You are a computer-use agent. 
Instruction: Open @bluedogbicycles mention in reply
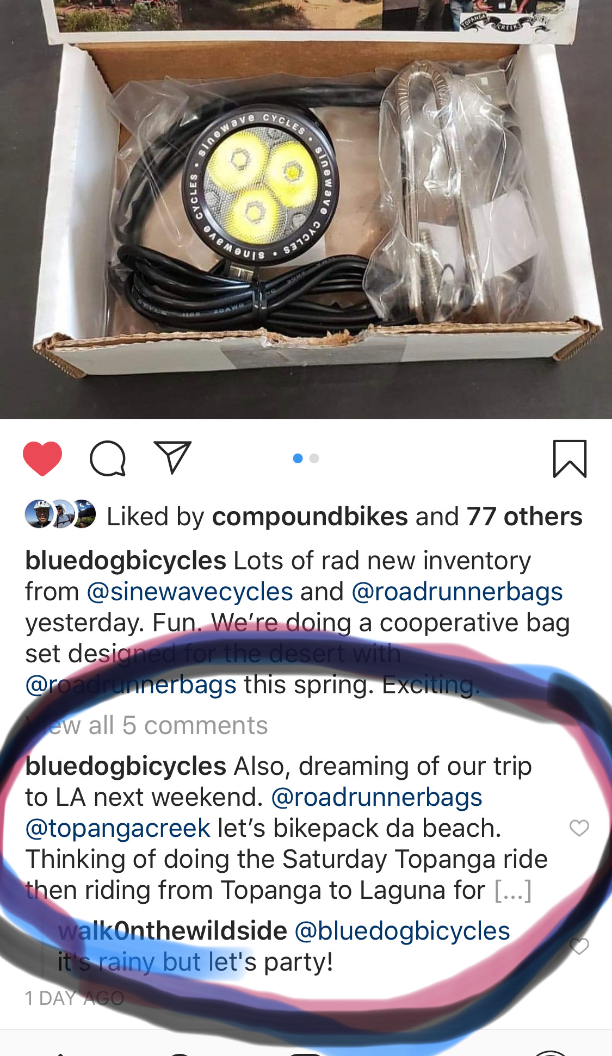(402, 931)
